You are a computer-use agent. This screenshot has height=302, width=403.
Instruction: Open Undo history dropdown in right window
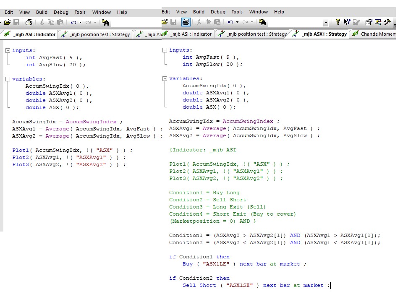click(238, 22)
